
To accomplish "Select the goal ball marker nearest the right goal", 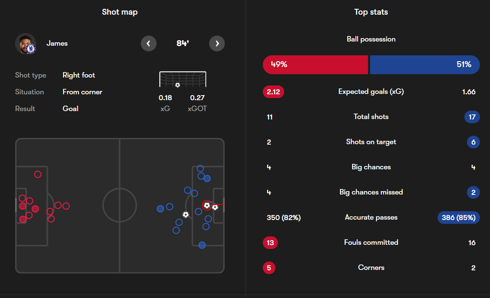I will click(215, 207).
